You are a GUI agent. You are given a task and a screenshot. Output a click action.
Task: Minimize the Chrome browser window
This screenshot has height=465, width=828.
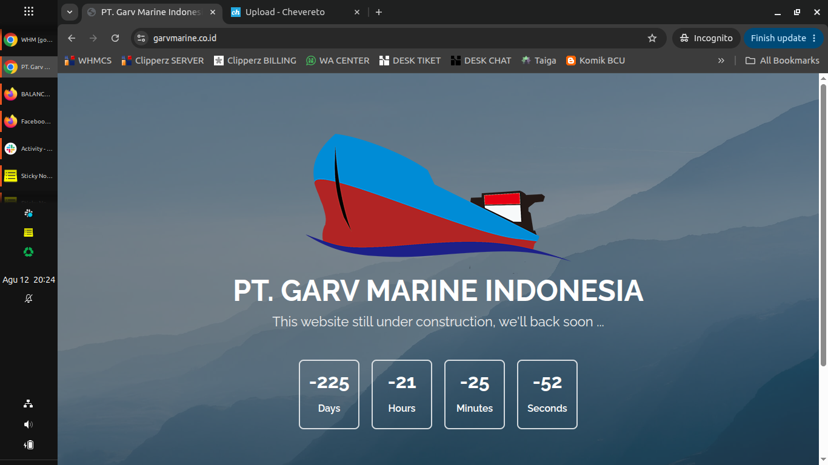[x=778, y=12]
